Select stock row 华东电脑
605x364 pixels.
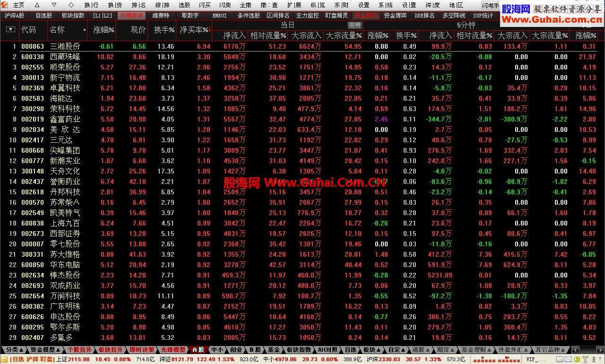(302, 265)
